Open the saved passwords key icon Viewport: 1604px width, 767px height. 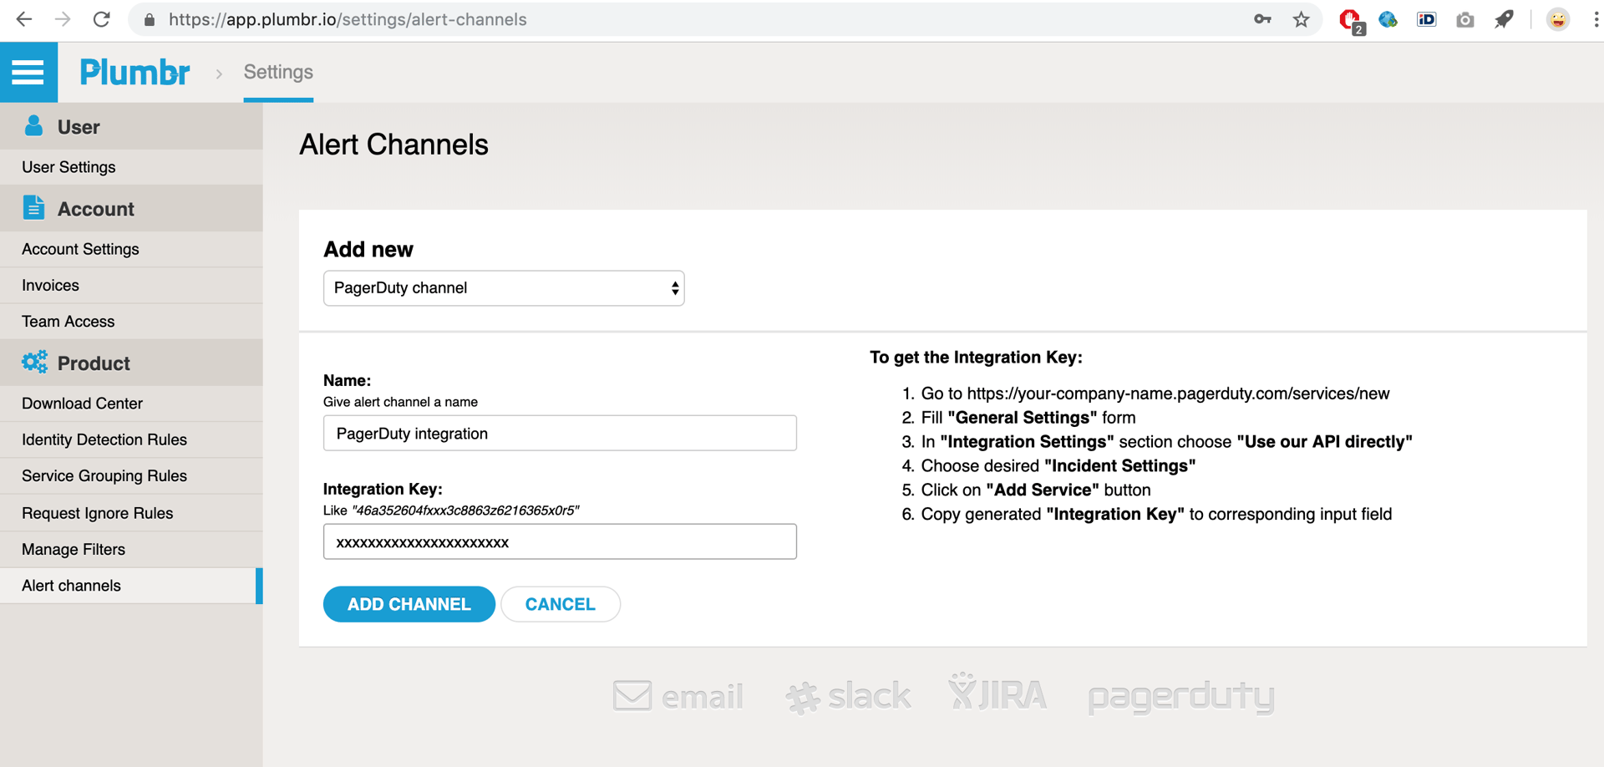tap(1262, 19)
